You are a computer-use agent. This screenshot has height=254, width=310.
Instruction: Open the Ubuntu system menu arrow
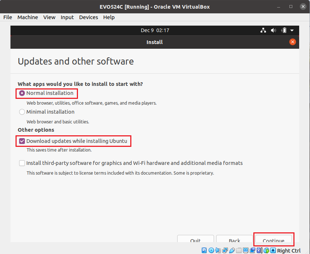click(292, 30)
